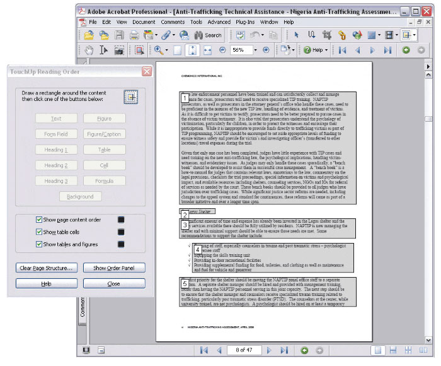Click the Show Order Panel button
This screenshot has height=366, width=441.
tap(114, 268)
